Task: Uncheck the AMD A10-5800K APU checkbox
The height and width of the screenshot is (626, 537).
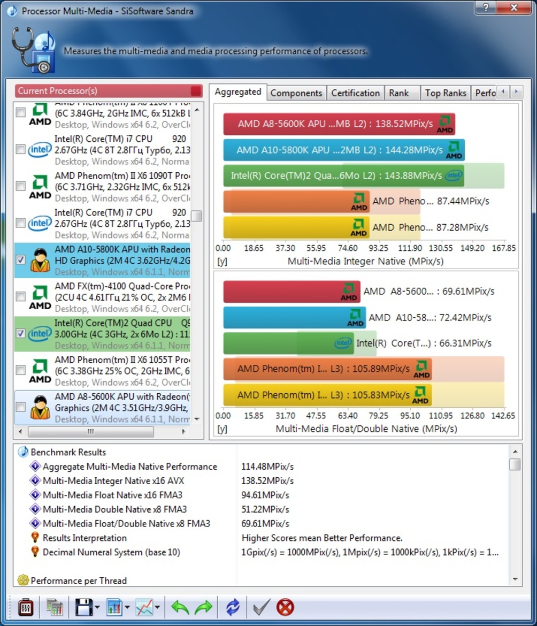Action: point(21,260)
